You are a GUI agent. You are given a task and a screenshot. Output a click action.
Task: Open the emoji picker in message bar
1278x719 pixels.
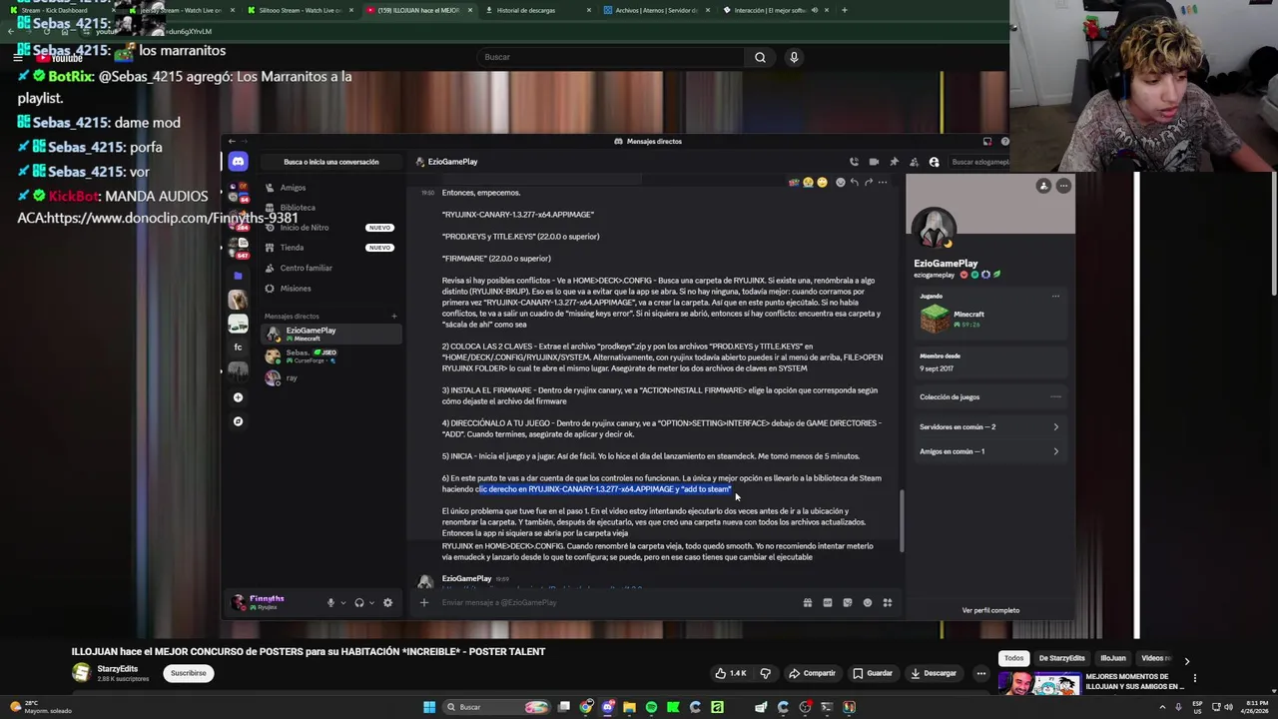coord(867,602)
